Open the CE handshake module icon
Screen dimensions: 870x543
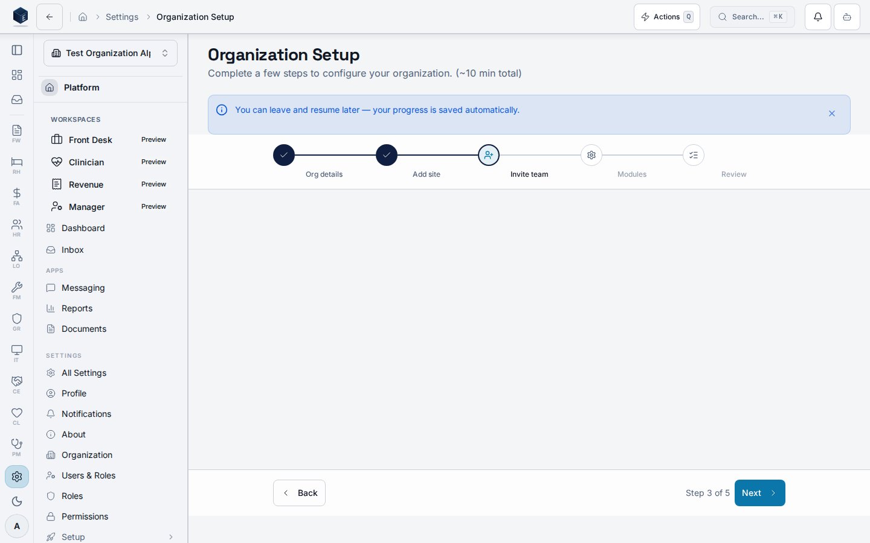[17, 384]
